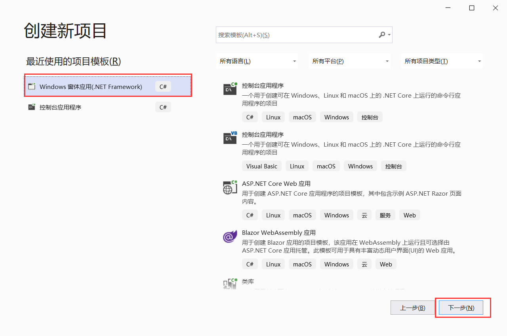Screen dimensions: 507x336
Task: Click the 上一步 button
Action: (x=412, y=308)
